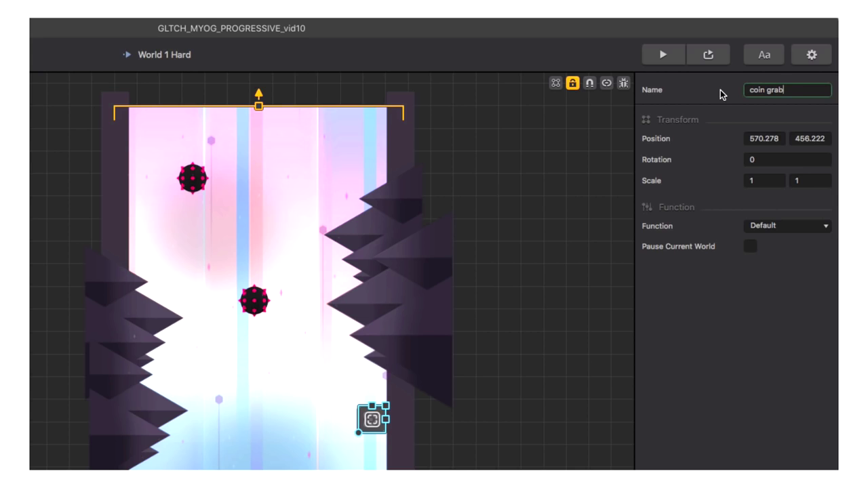
Task: Click the Name field containing coin grab
Action: 787,90
